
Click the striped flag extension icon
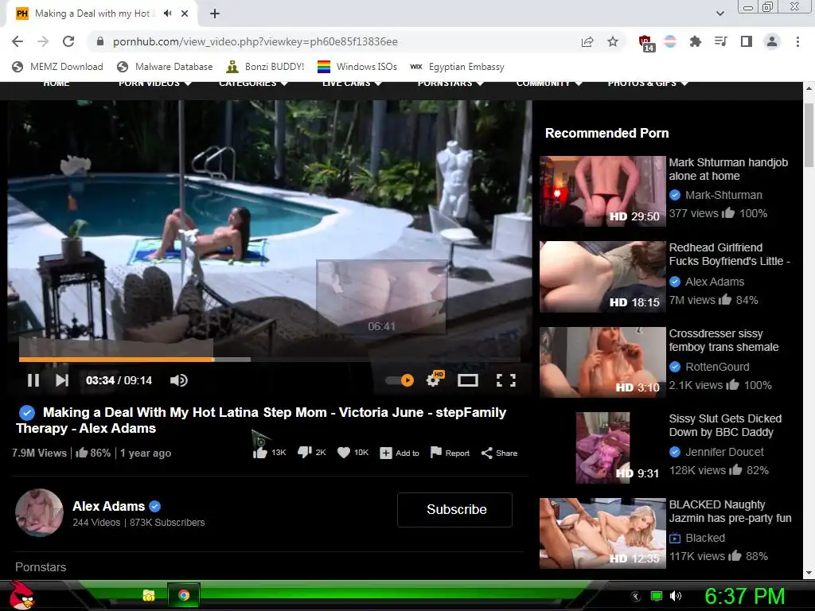[x=670, y=41]
